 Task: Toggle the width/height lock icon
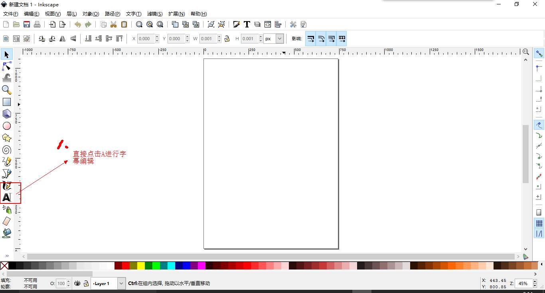click(227, 39)
